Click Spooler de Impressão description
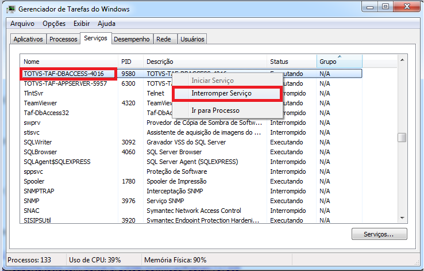The width and height of the screenshot is (424, 271). click(x=176, y=181)
